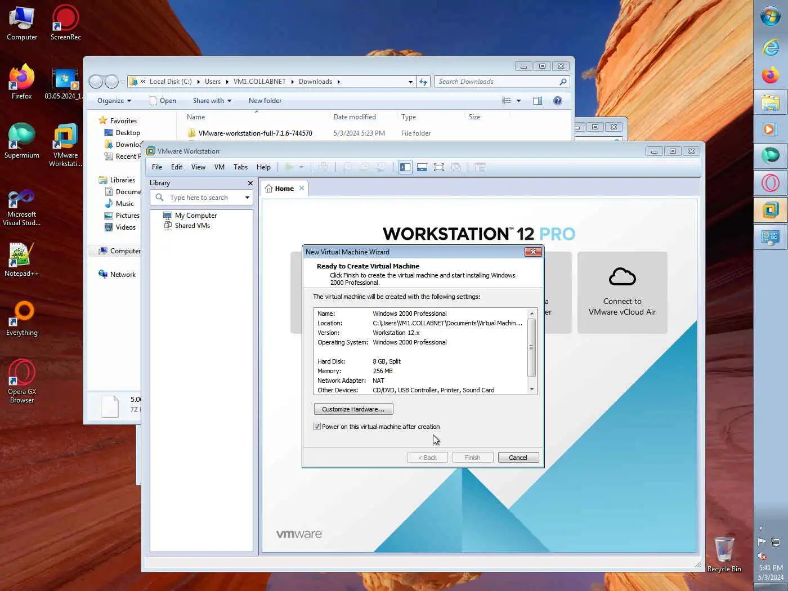Image resolution: width=788 pixels, height=591 pixels.
Task: Click the power on play toolbar icon
Action: point(289,167)
